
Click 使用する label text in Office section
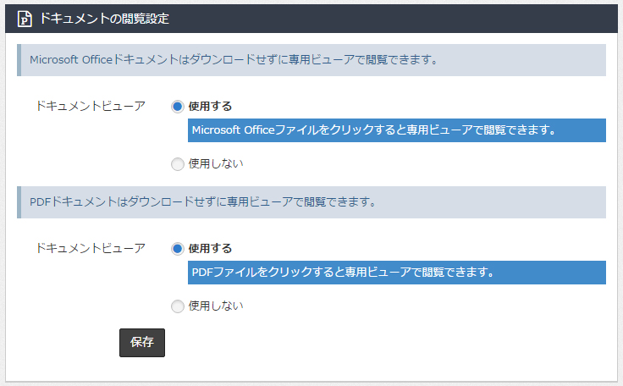(210, 107)
